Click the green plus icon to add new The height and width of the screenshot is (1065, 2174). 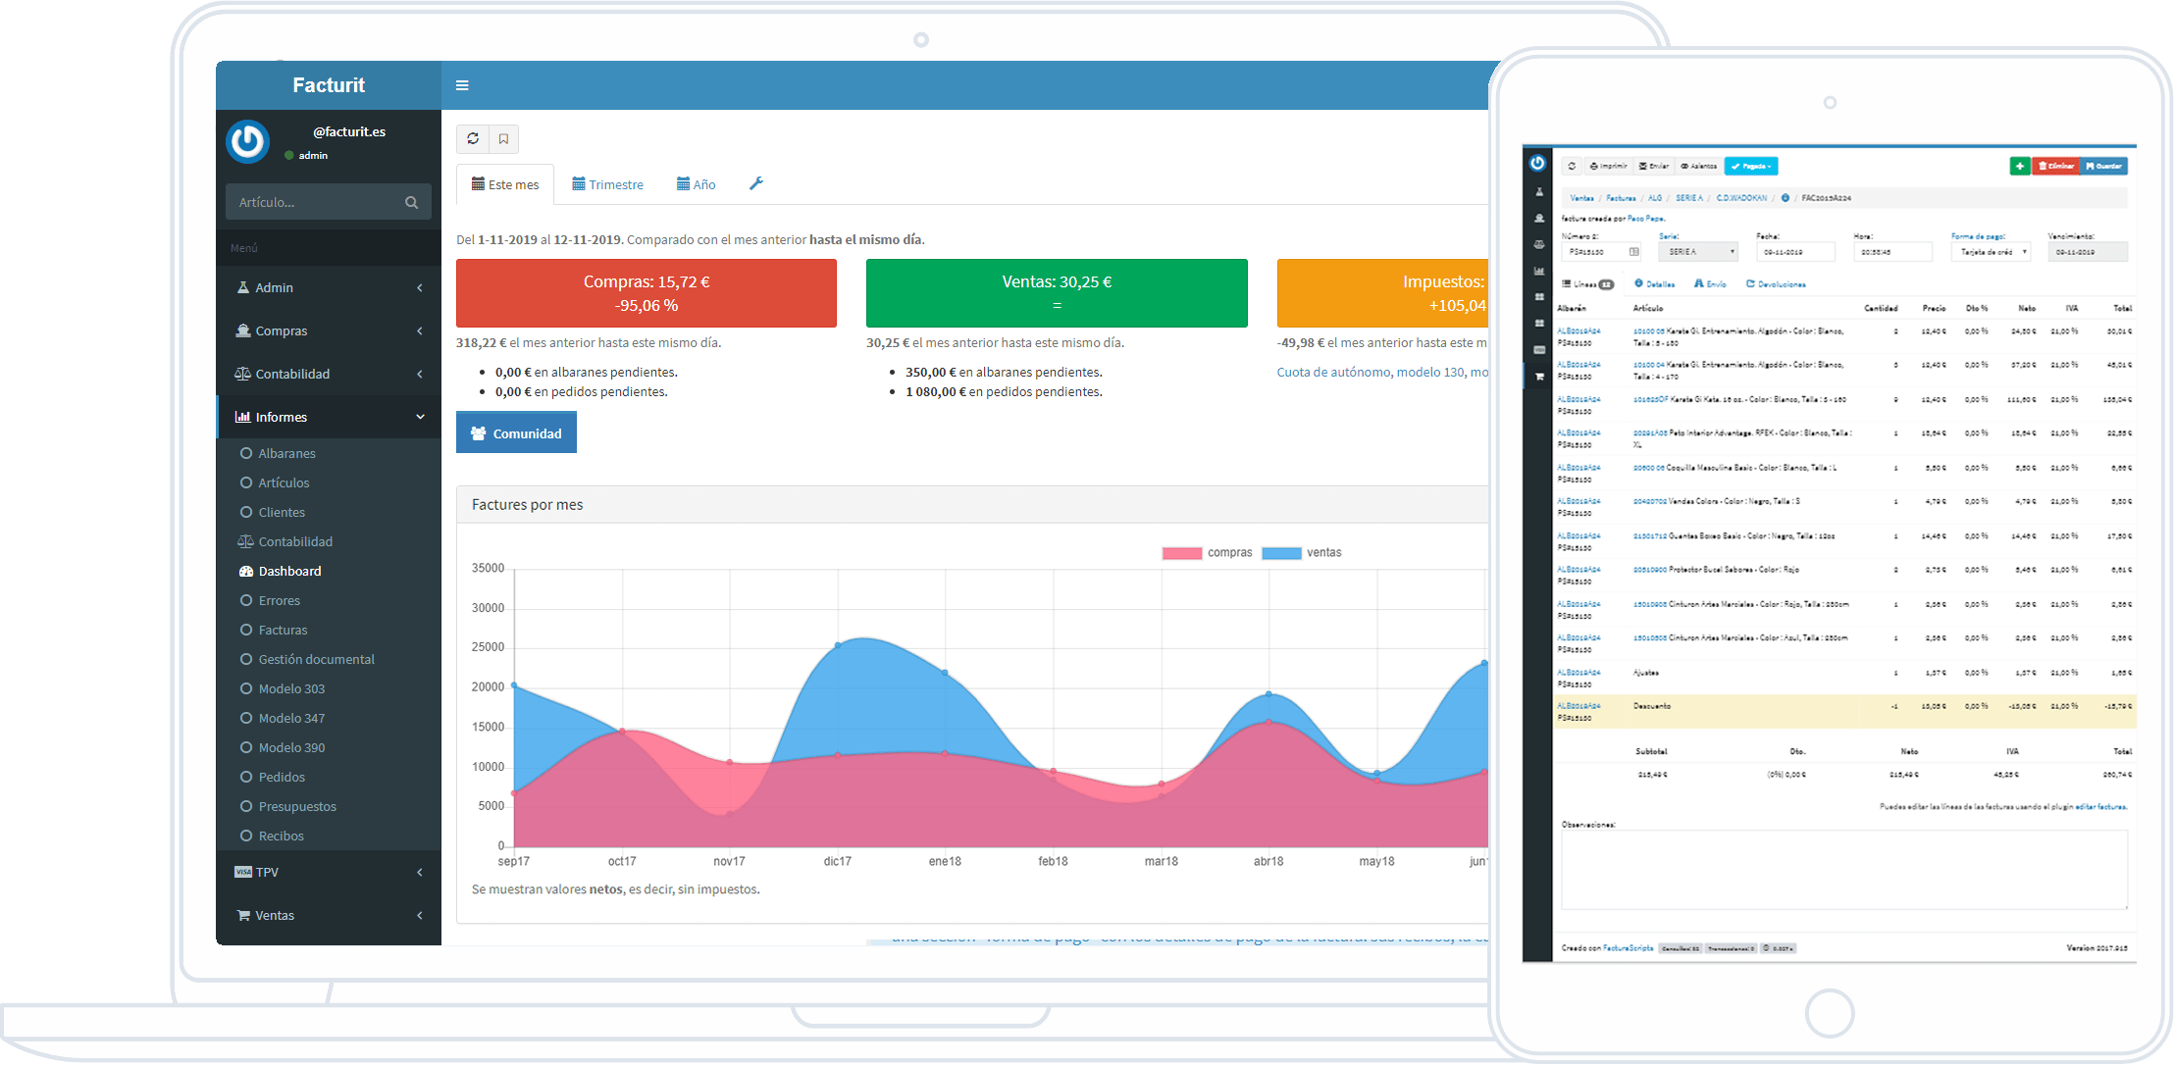click(x=2019, y=166)
